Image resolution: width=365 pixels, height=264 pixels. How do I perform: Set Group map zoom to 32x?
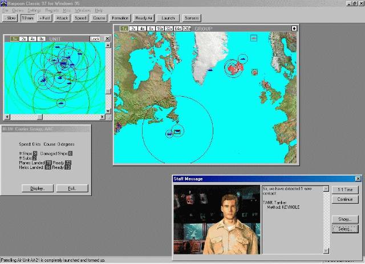169,28
